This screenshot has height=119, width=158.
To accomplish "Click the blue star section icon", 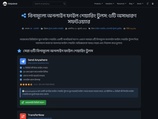I will coord(19,51).
